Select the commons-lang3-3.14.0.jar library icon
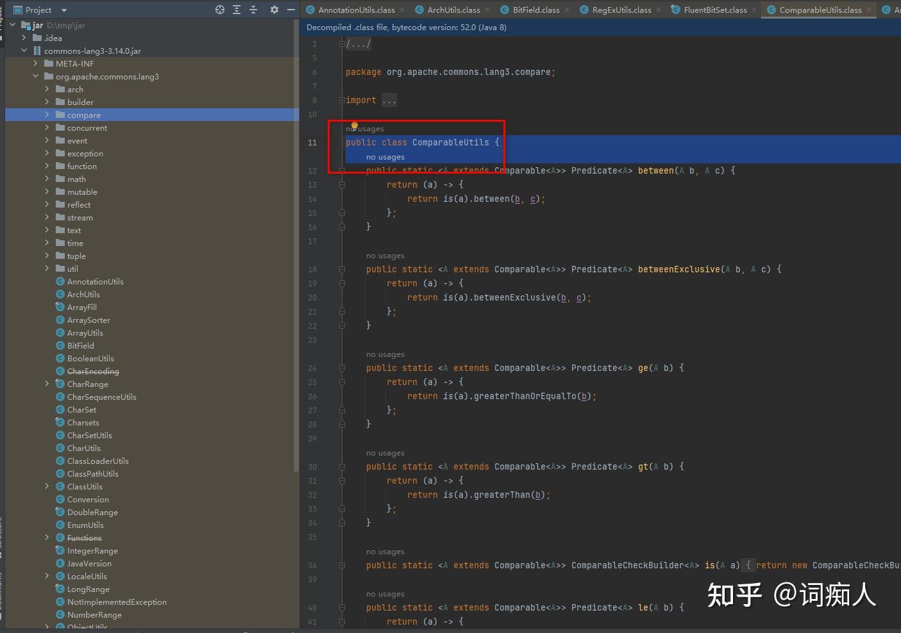 point(37,51)
